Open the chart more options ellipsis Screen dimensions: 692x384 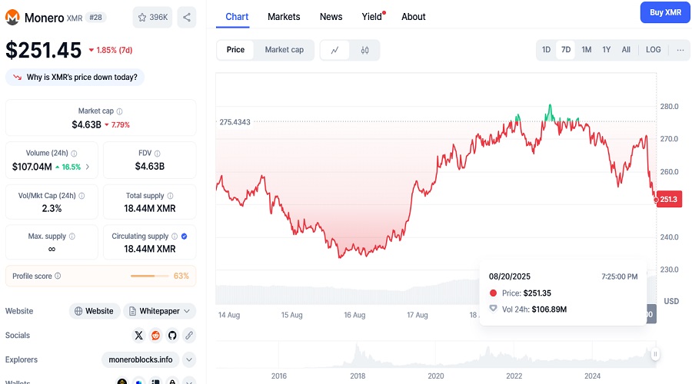click(680, 50)
